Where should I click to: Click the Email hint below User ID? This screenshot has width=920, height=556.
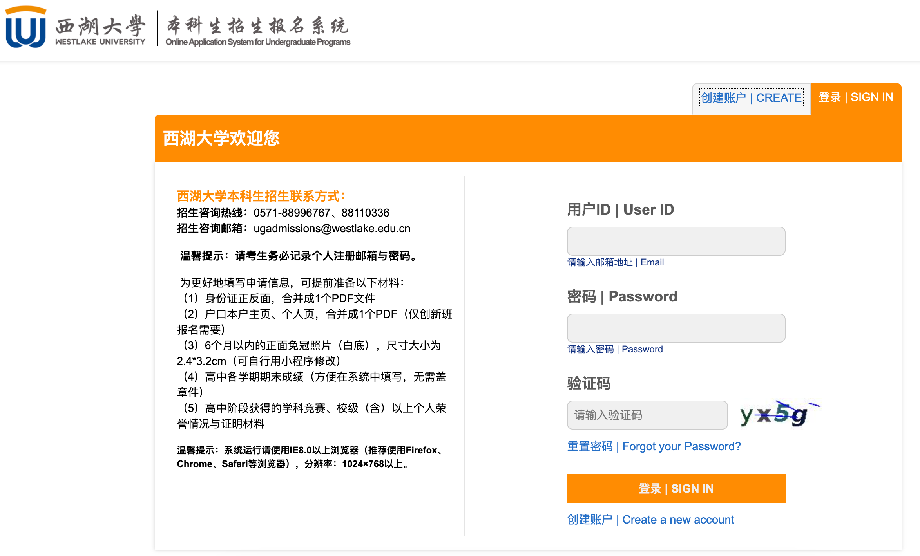[615, 262]
